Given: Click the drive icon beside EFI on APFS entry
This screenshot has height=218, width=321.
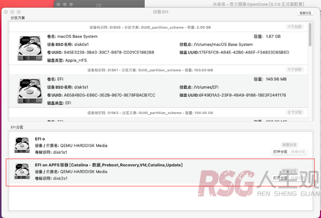Looking at the screenshot, I should click(x=22, y=172).
